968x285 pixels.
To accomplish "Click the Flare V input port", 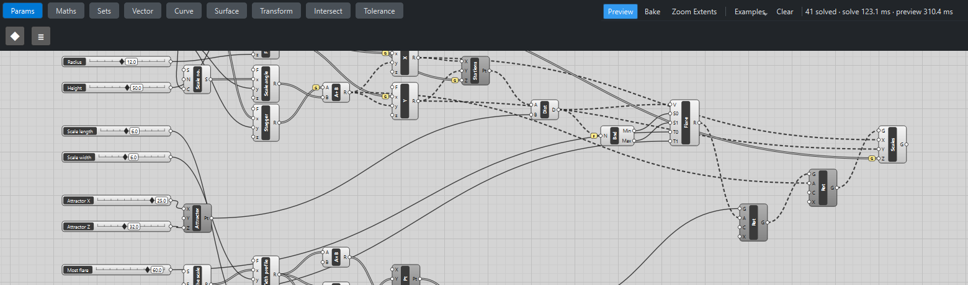I will click(671, 105).
